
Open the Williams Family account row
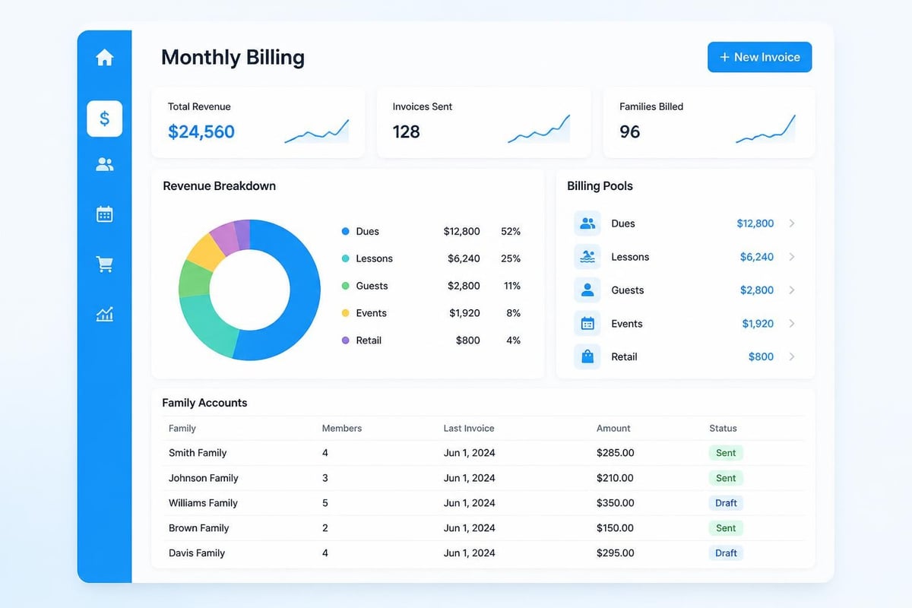point(484,503)
